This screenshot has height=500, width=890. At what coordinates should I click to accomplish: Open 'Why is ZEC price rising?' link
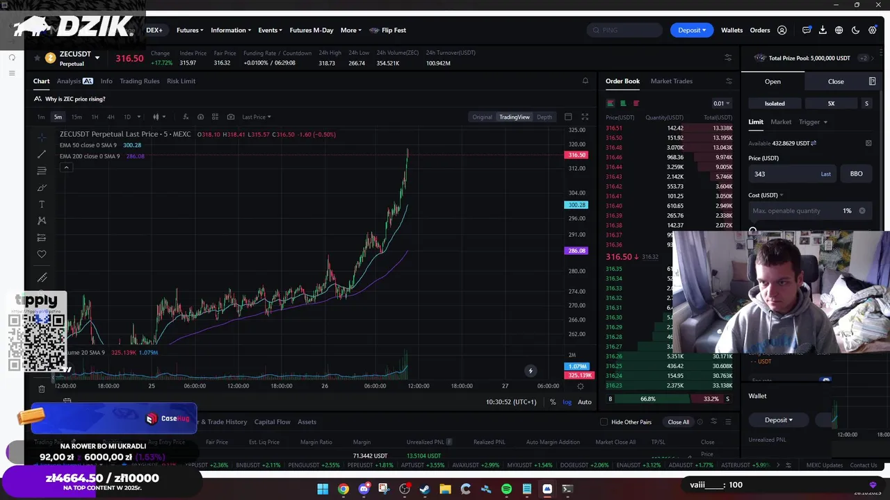75,99
